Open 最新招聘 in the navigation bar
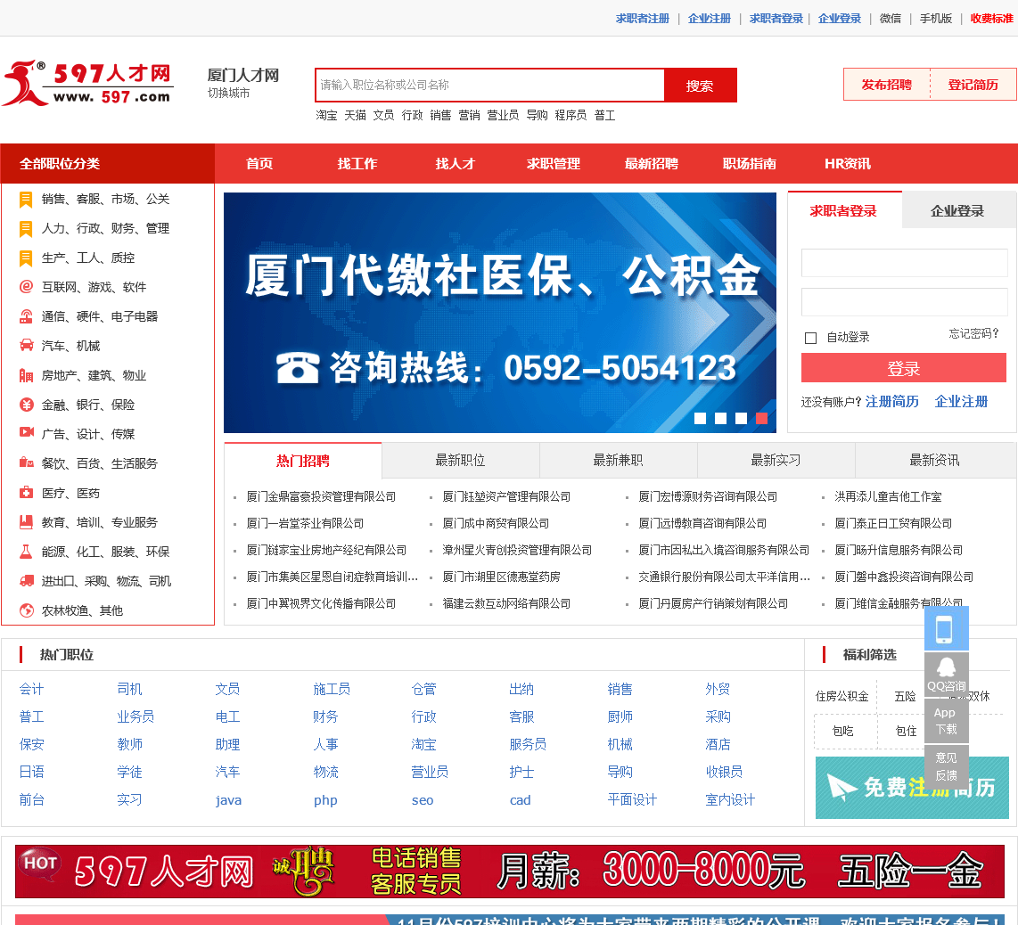Screen dimensions: 1018x925 pyautogui.click(x=652, y=164)
